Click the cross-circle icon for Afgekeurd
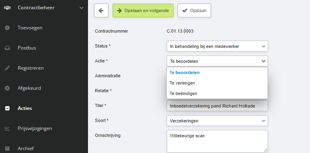This screenshot has height=153, width=310. pos(7,88)
